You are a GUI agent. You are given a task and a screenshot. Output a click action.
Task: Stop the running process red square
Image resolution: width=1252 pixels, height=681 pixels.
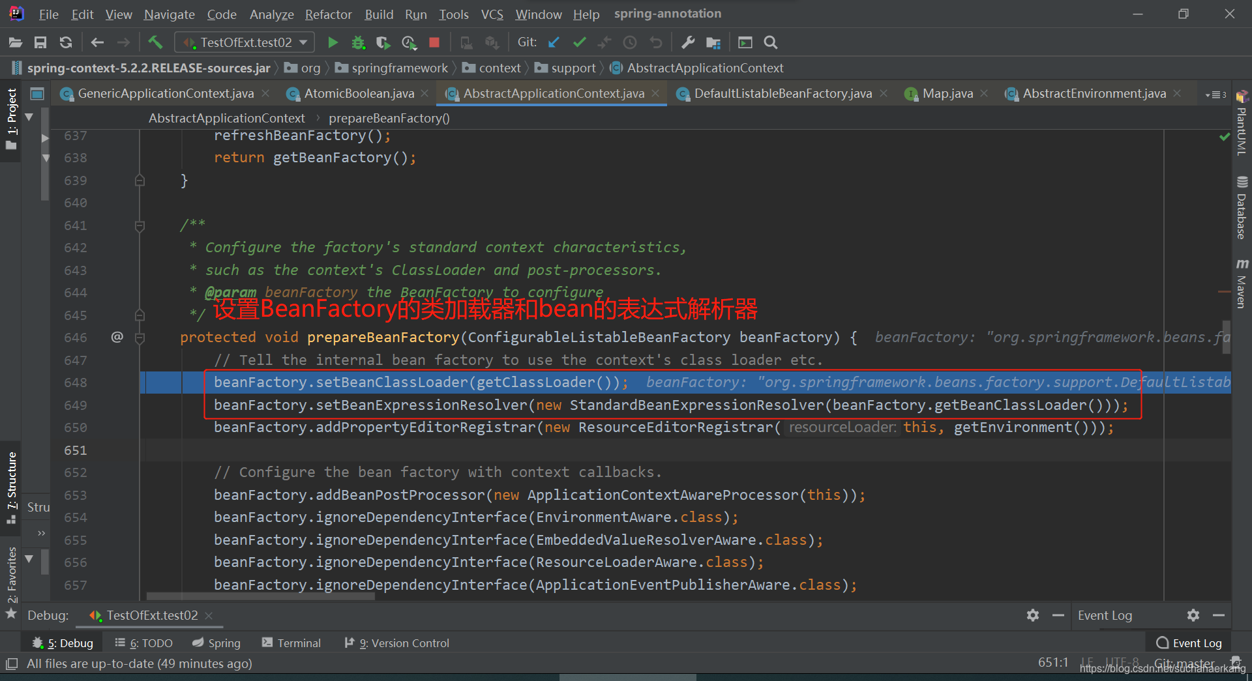(x=434, y=43)
